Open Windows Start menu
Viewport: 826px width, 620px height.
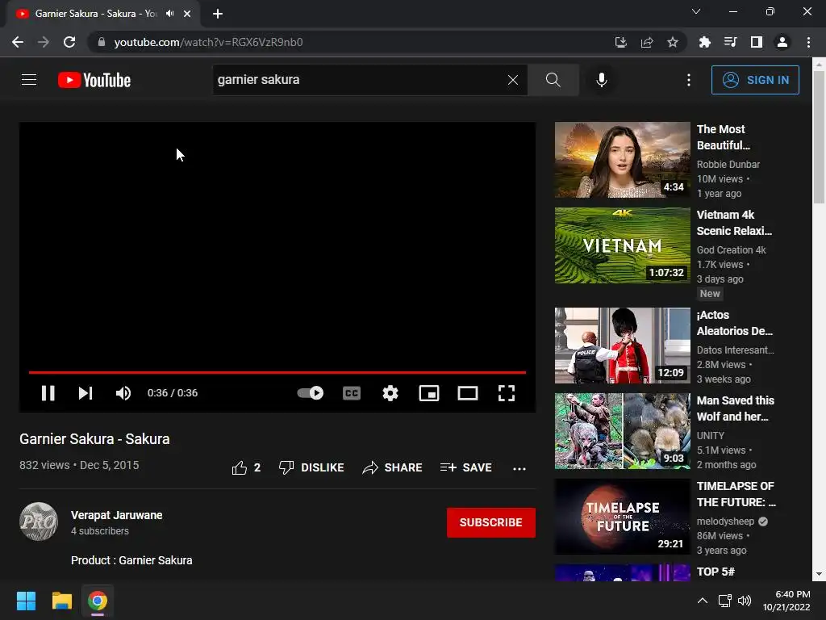26,601
